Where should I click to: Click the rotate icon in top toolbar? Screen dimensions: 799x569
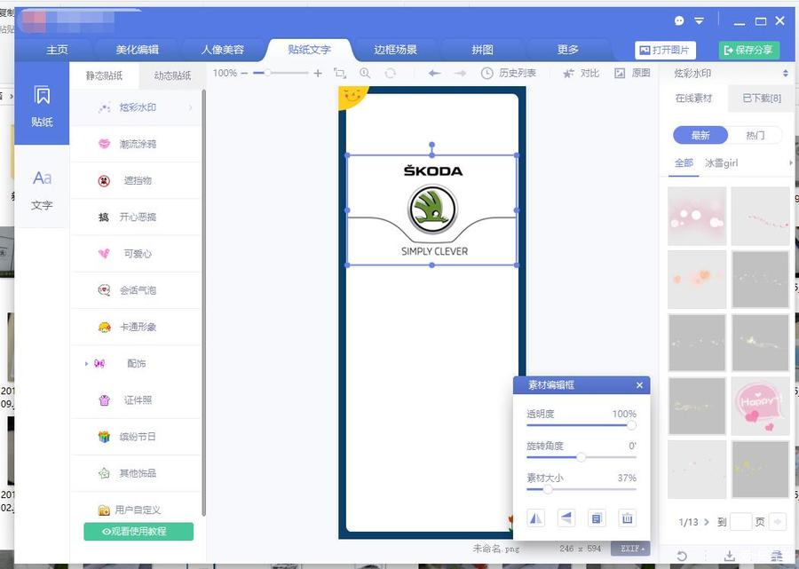click(x=391, y=74)
